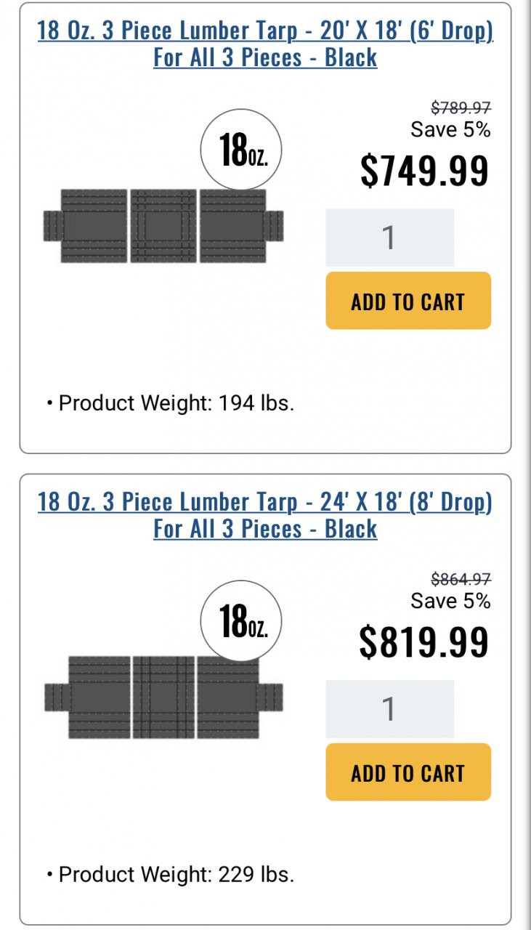Focus quantity field for the $819.99 tarp
The width and height of the screenshot is (531, 930).
[389, 709]
